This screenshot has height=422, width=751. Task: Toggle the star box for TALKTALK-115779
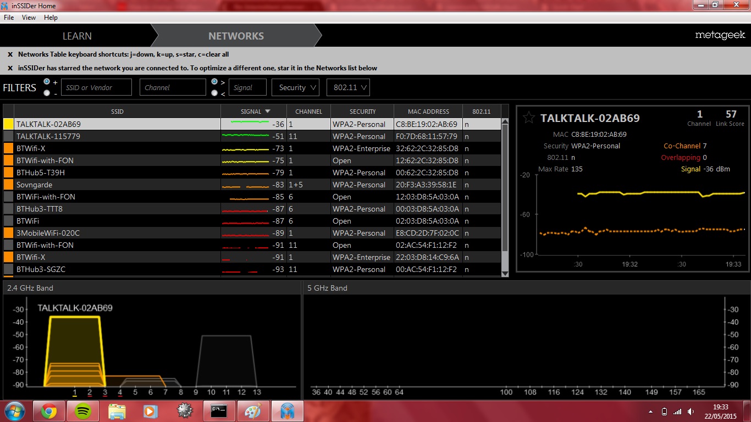pos(8,136)
